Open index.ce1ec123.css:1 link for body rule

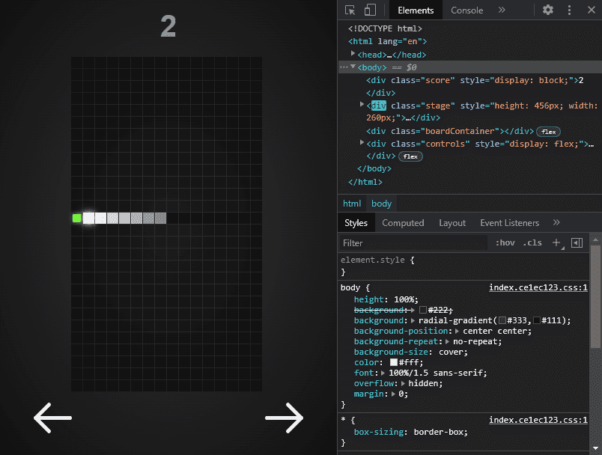(x=538, y=287)
